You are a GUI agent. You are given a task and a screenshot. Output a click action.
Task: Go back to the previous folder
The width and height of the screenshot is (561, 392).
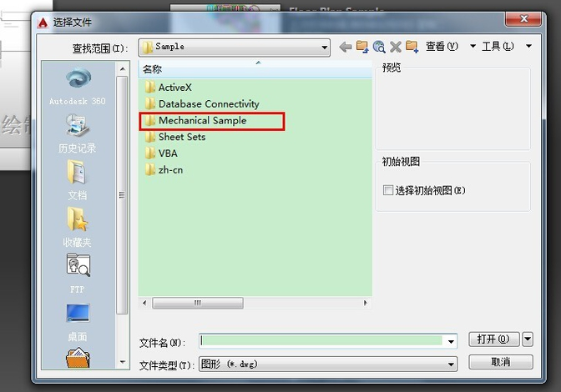[346, 47]
